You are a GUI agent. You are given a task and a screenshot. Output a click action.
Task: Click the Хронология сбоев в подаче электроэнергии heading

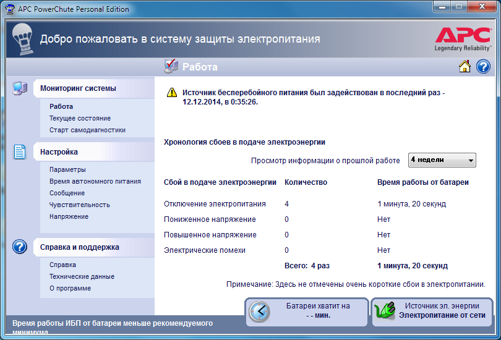point(244,142)
